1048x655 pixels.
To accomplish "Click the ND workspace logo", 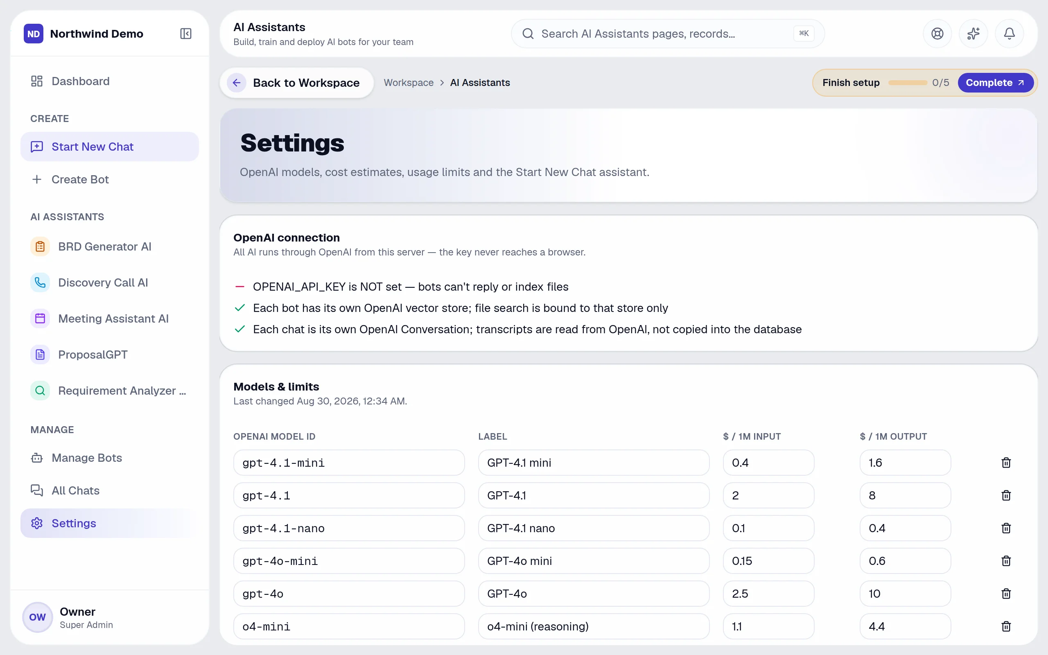I will point(33,33).
